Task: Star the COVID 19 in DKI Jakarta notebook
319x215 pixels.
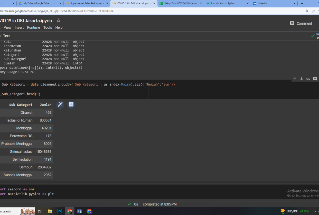Action: 58,21
